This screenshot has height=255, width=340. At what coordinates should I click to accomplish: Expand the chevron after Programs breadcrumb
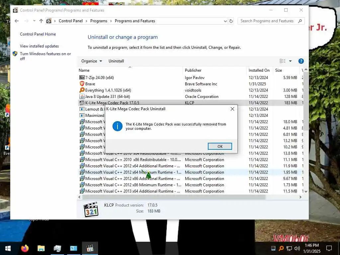pyautogui.click(x=111, y=21)
